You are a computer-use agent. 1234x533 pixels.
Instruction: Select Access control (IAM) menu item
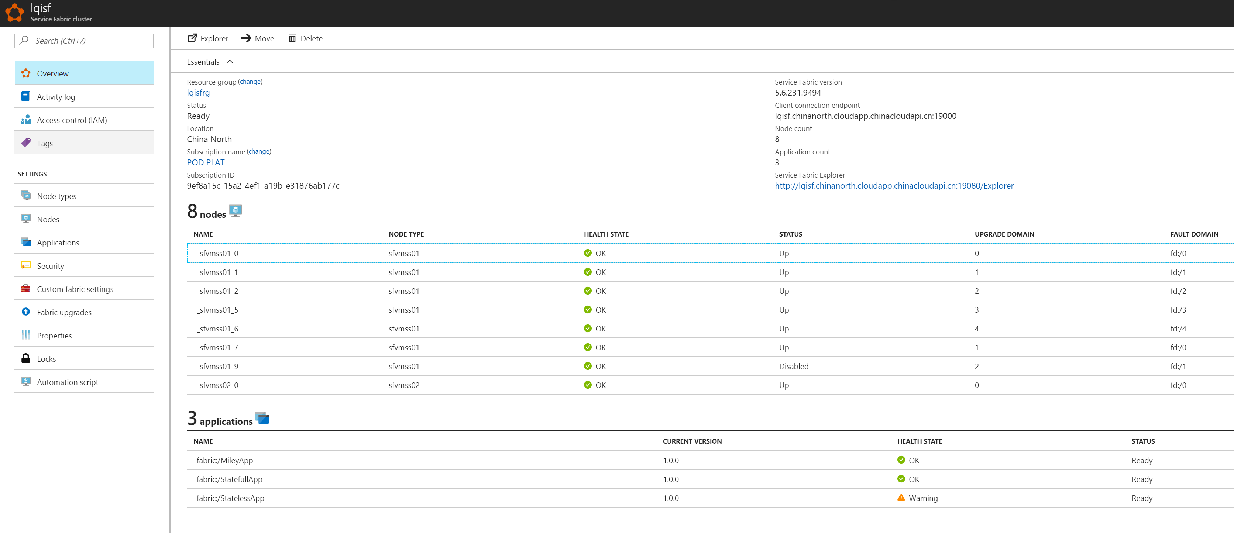[72, 120]
